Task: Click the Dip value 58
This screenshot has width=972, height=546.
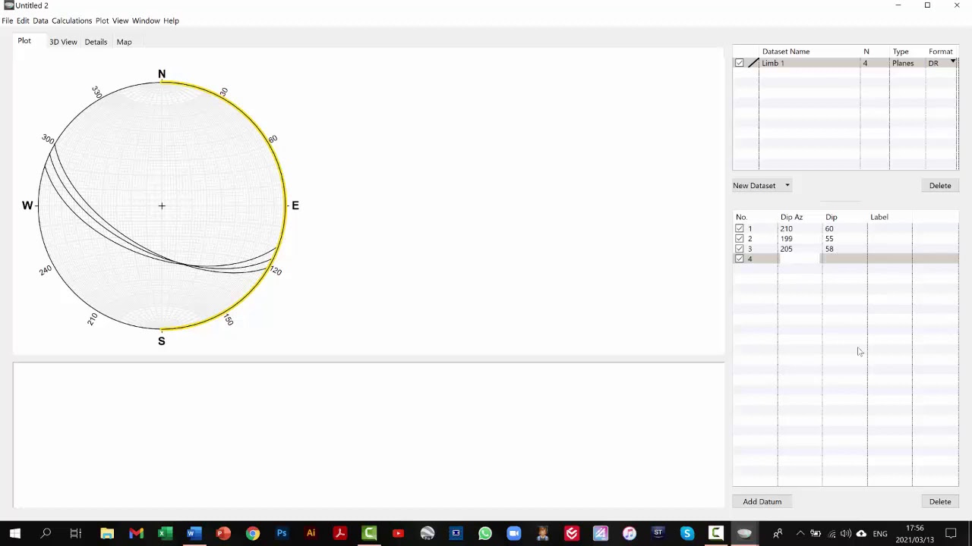Action: (829, 249)
